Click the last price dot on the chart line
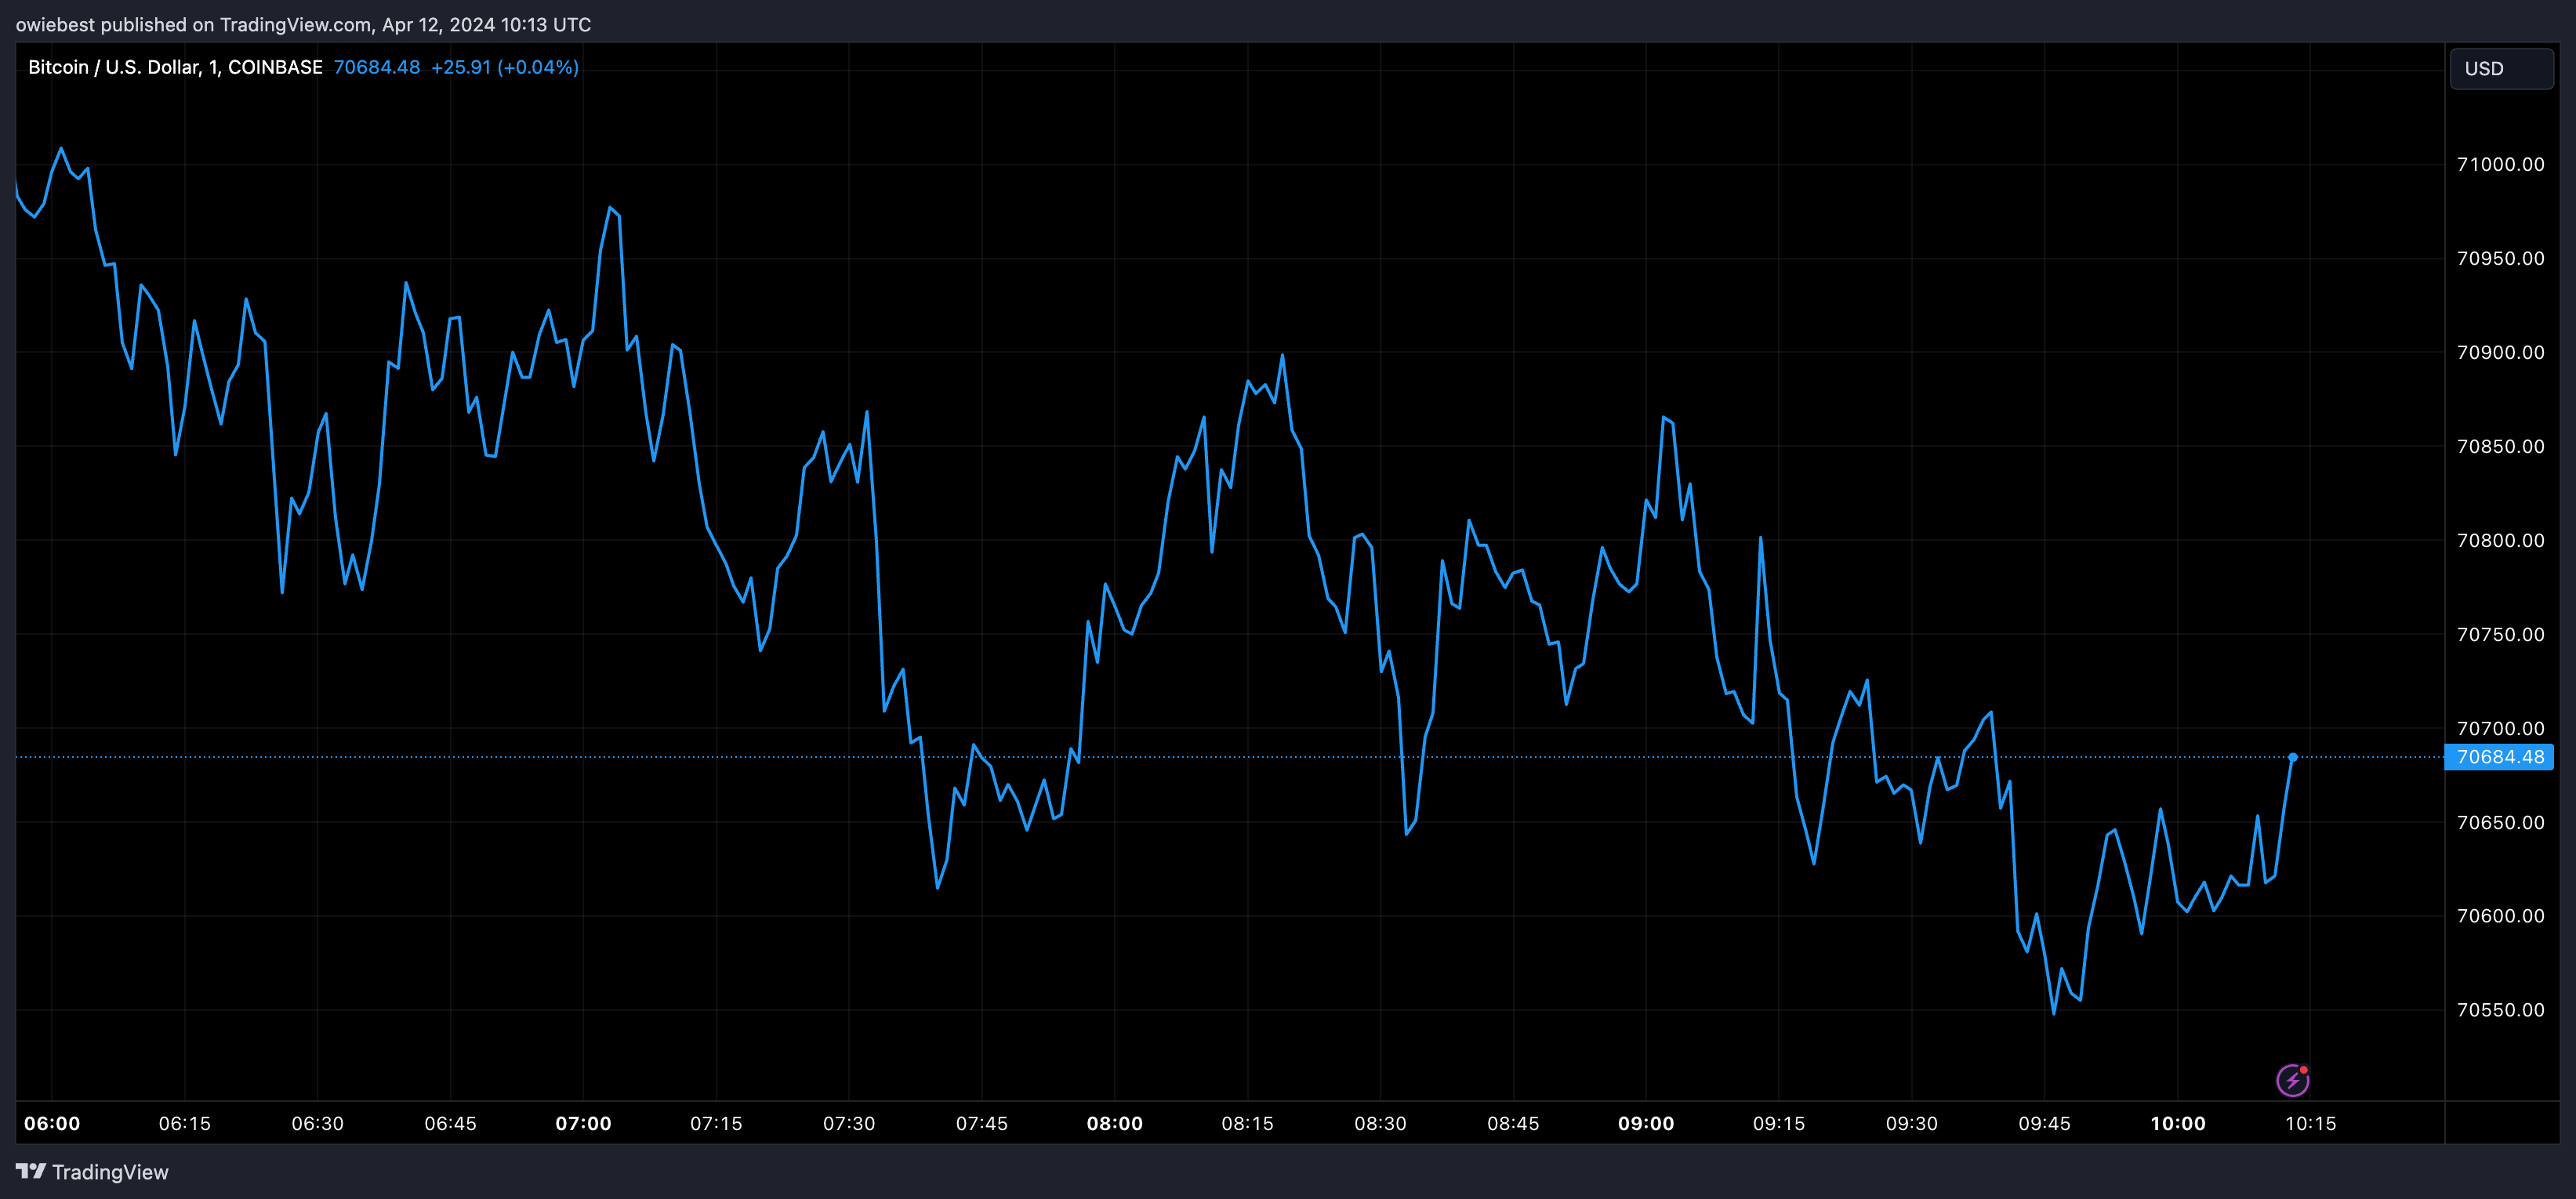This screenshot has height=1199, width=2576. pyautogui.click(x=2293, y=757)
